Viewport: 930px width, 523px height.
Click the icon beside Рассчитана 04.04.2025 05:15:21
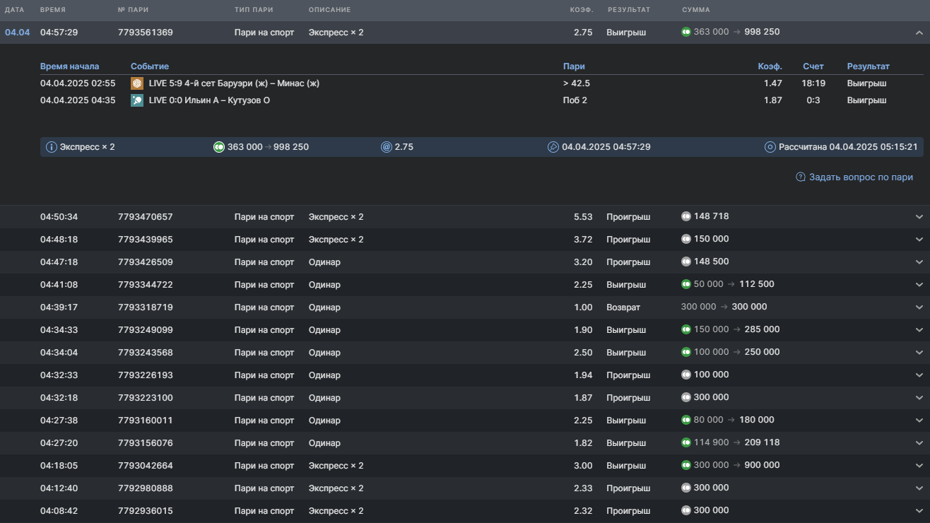coord(770,147)
